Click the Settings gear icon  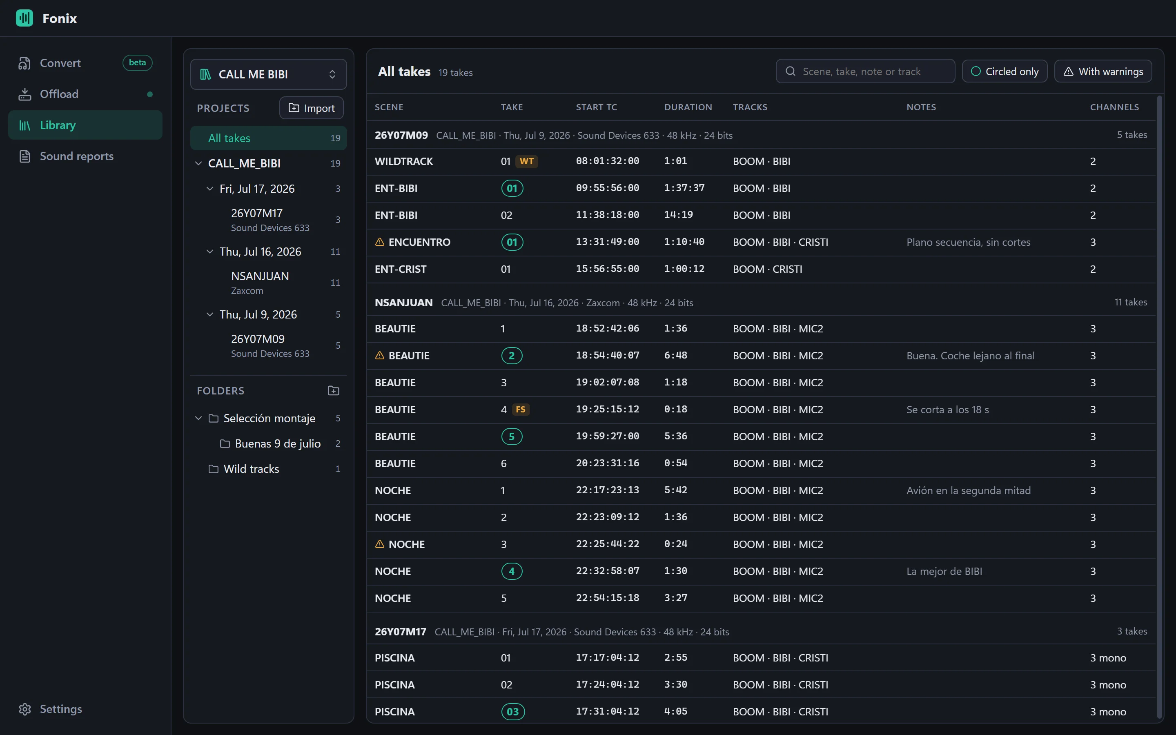[x=24, y=709]
